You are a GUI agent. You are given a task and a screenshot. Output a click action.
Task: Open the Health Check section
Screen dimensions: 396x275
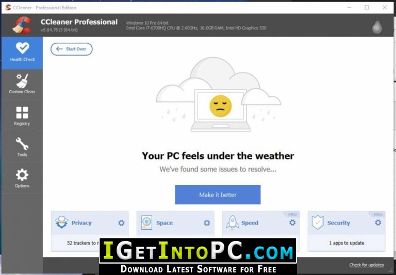point(22,53)
